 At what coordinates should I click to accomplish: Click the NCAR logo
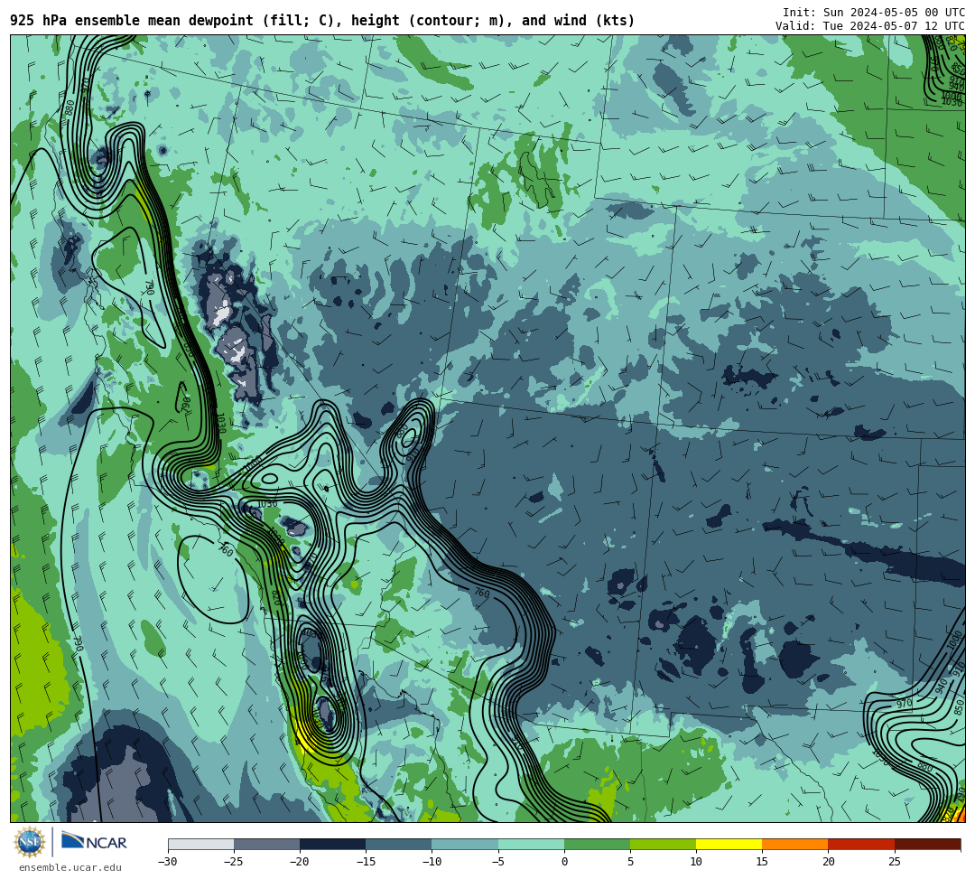(x=94, y=842)
